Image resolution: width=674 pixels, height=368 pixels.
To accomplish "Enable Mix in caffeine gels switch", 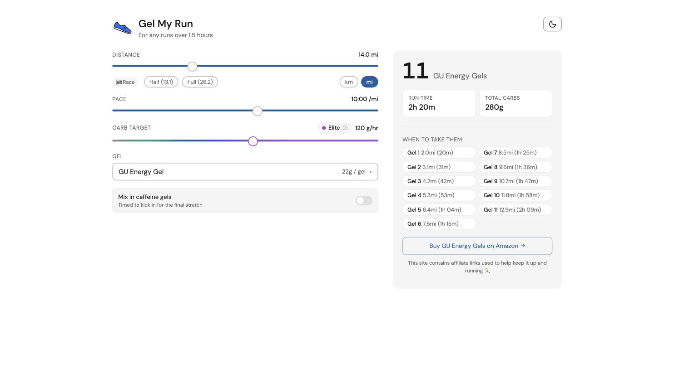I will click(x=364, y=200).
